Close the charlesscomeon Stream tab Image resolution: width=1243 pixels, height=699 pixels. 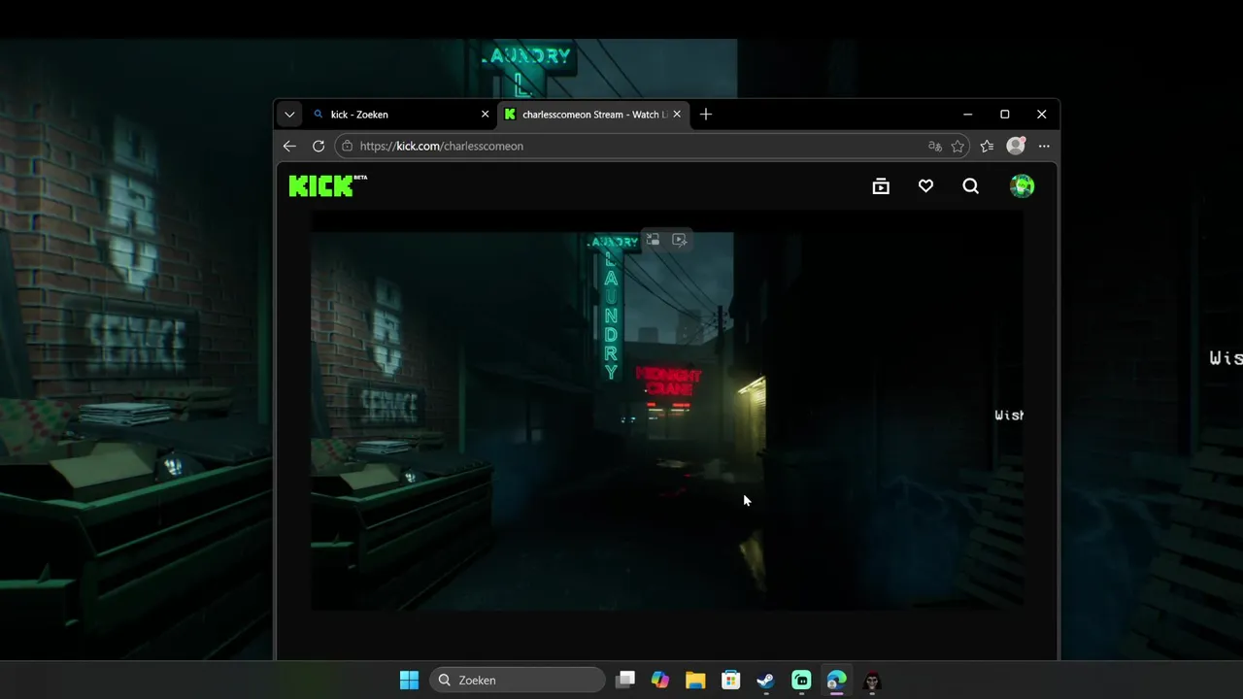coord(677,114)
